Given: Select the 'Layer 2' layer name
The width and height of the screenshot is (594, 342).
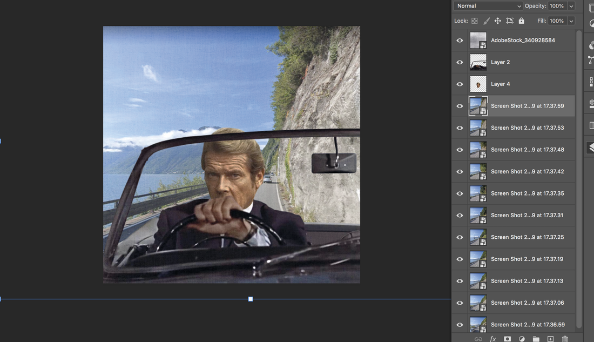Looking at the screenshot, I should coord(501,62).
